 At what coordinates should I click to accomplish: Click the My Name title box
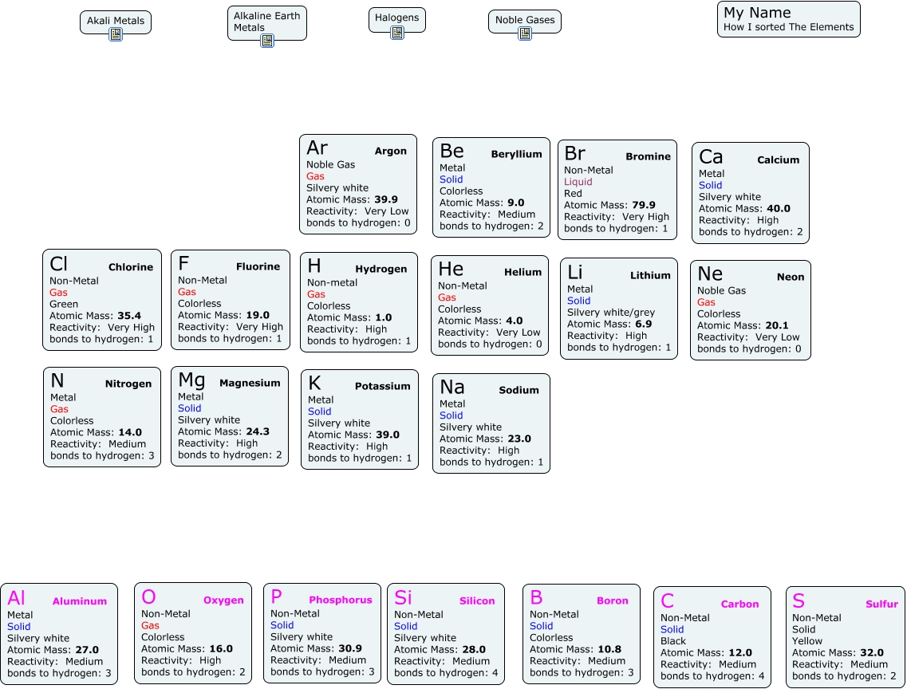point(788,19)
